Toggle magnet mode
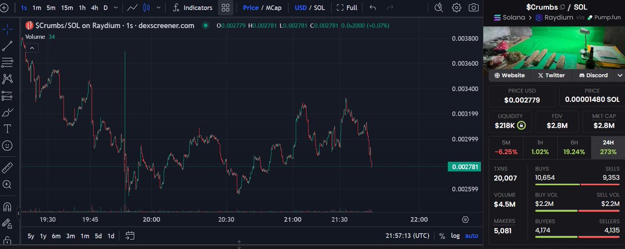Viewport: 625px width, 249px height. coord(7,207)
